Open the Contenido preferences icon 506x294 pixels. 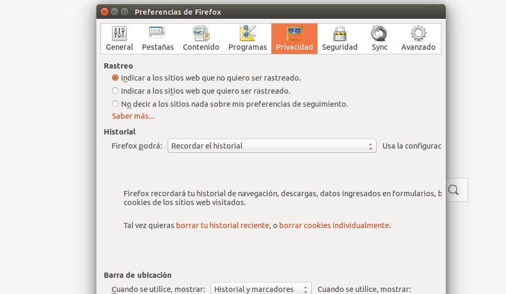[x=201, y=34]
